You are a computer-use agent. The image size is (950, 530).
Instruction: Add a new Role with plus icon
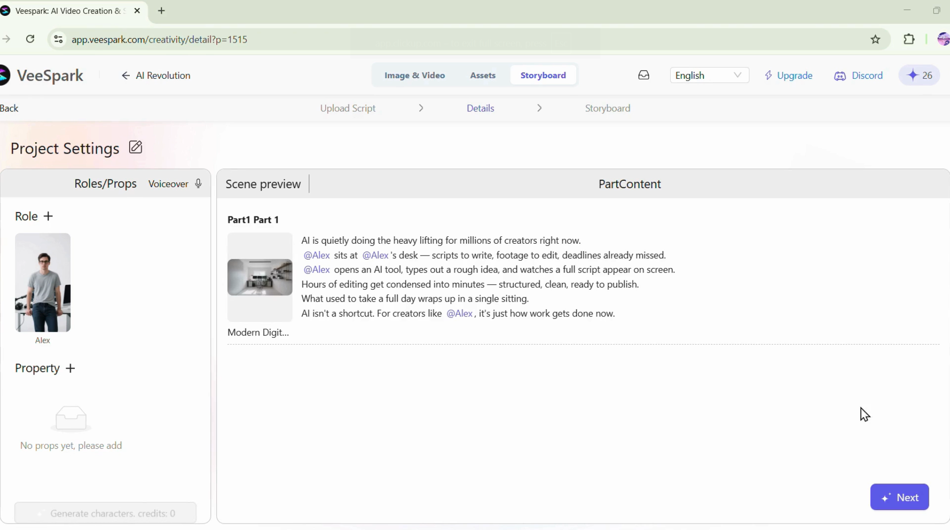[x=48, y=216]
